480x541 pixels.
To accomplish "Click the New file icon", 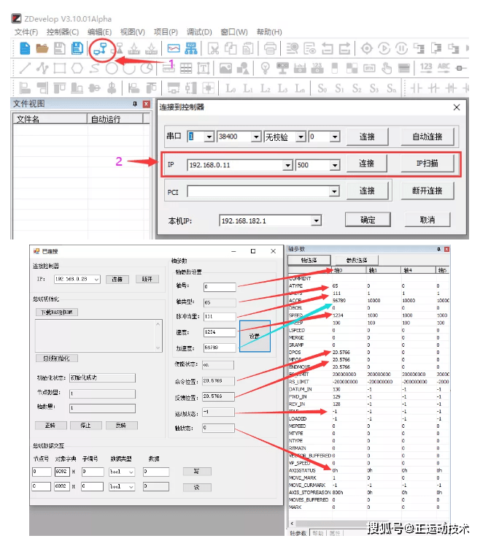I will [x=25, y=48].
